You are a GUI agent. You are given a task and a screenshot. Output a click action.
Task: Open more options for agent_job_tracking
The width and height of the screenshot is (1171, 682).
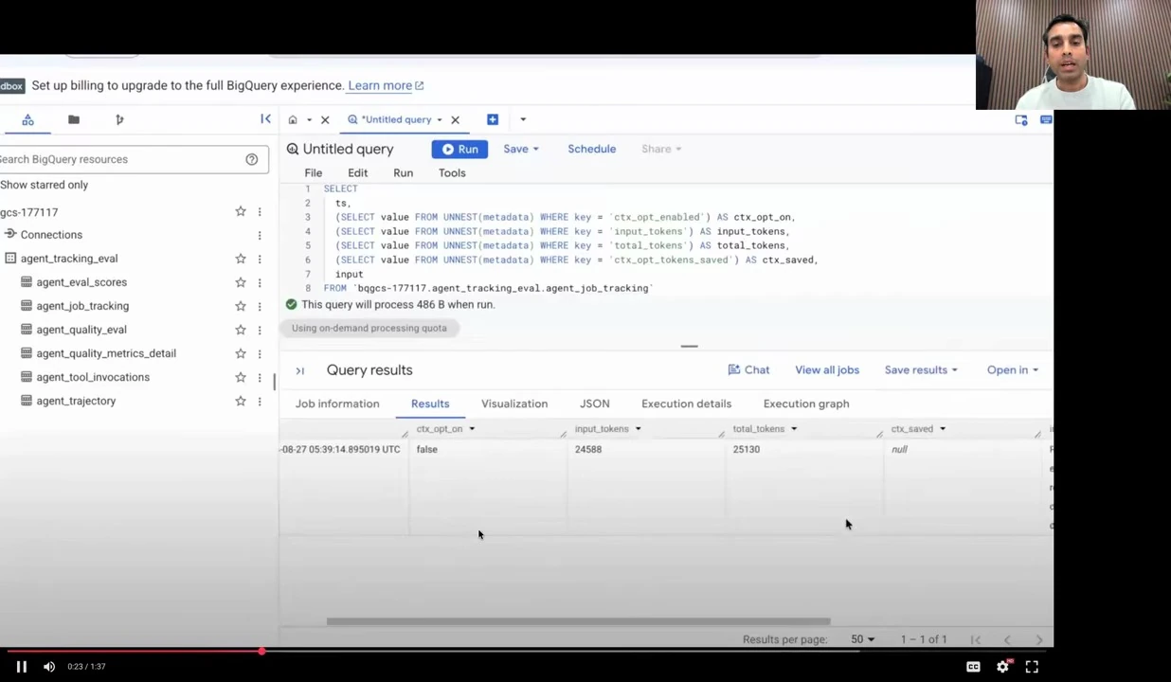[260, 306]
